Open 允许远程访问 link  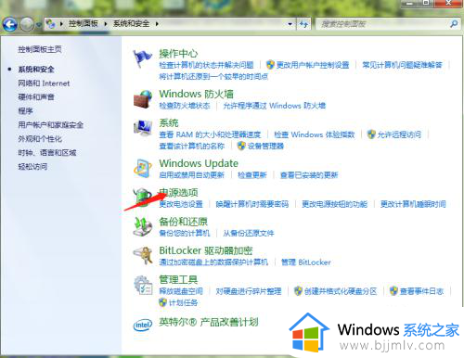(x=399, y=134)
